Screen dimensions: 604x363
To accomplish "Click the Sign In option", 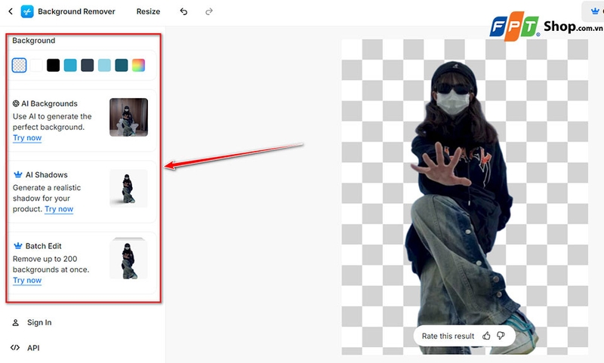I will [39, 322].
